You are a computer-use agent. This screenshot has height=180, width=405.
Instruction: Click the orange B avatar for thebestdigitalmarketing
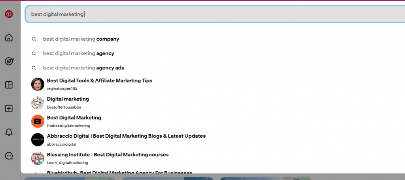pyautogui.click(x=38, y=121)
